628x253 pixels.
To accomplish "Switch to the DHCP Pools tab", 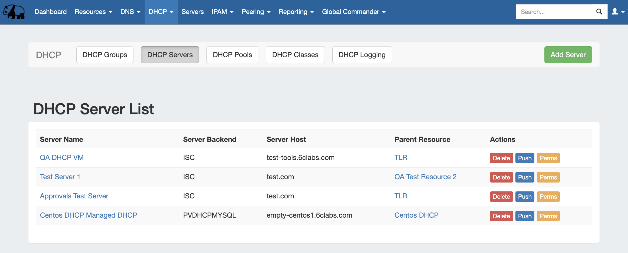I will point(232,55).
